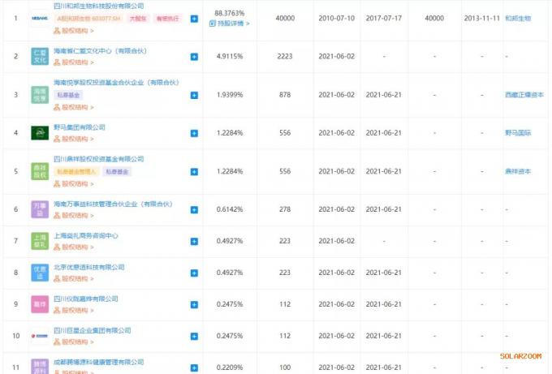
Task: Expand 海南万事益 row using plus icon
Action: (194, 209)
